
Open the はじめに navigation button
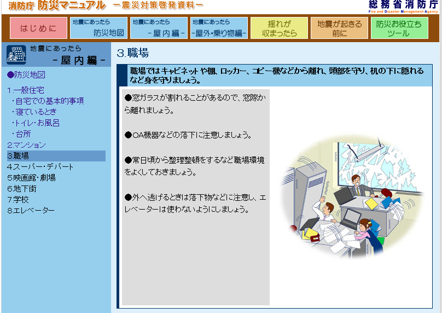click(x=38, y=28)
